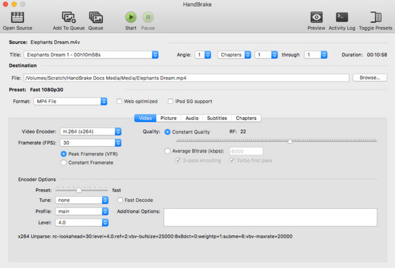Open the end chapter dropdown after through

(x=315, y=55)
